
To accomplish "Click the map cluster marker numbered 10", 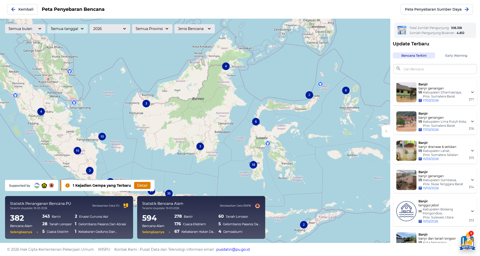I will 102,137.
